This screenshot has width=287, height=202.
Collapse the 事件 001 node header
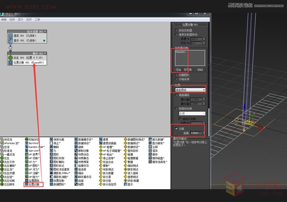click(x=32, y=54)
